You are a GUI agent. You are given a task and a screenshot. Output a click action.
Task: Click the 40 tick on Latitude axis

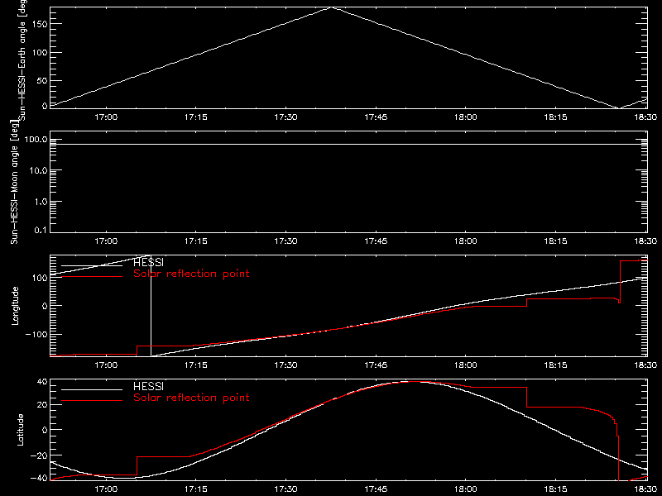pyautogui.click(x=42, y=382)
